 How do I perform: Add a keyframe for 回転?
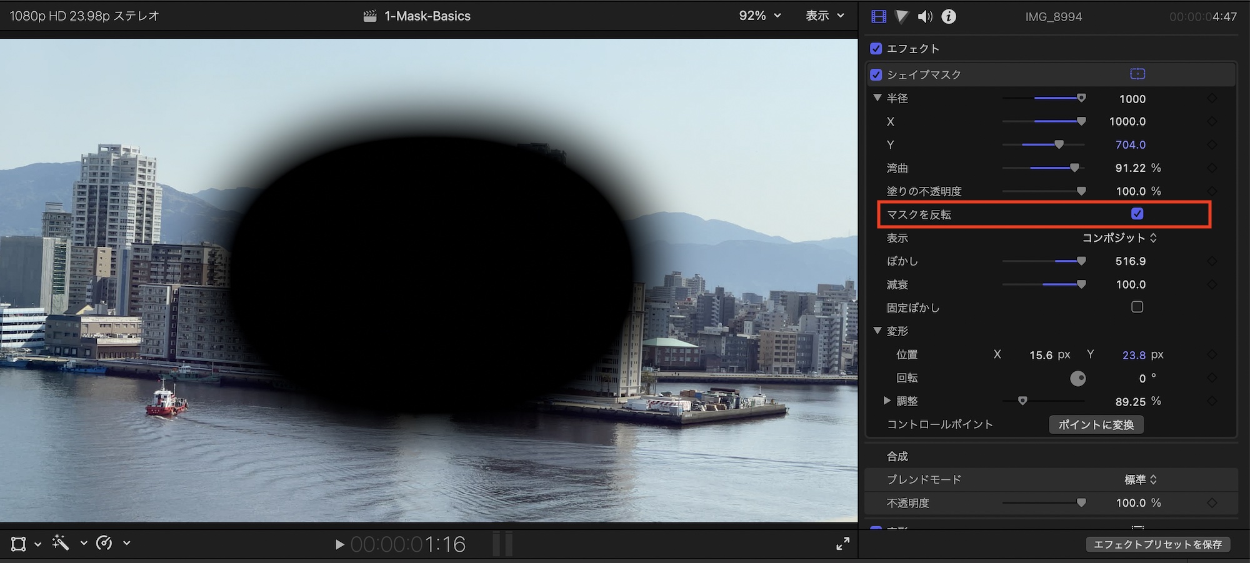pos(1212,378)
